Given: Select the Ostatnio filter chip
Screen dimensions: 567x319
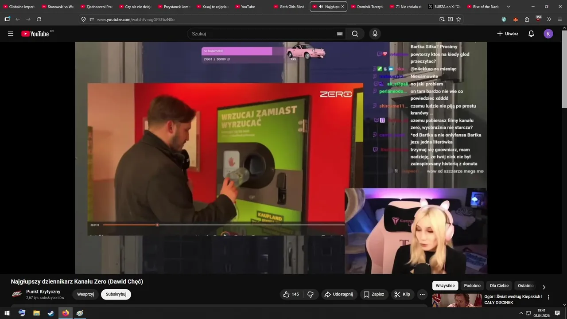Looking at the screenshot, I should [526, 286].
